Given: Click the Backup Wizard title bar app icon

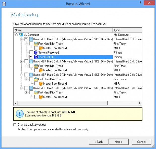Looking at the screenshot, I should (4, 4).
